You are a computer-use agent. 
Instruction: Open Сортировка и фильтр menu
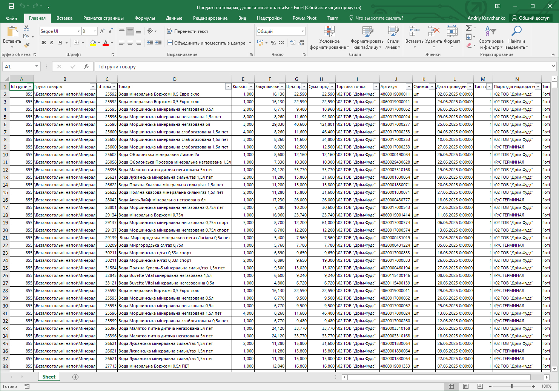click(x=491, y=37)
